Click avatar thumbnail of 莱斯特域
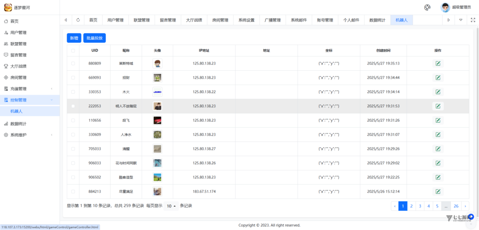This screenshot has width=479, height=230. click(x=157, y=64)
